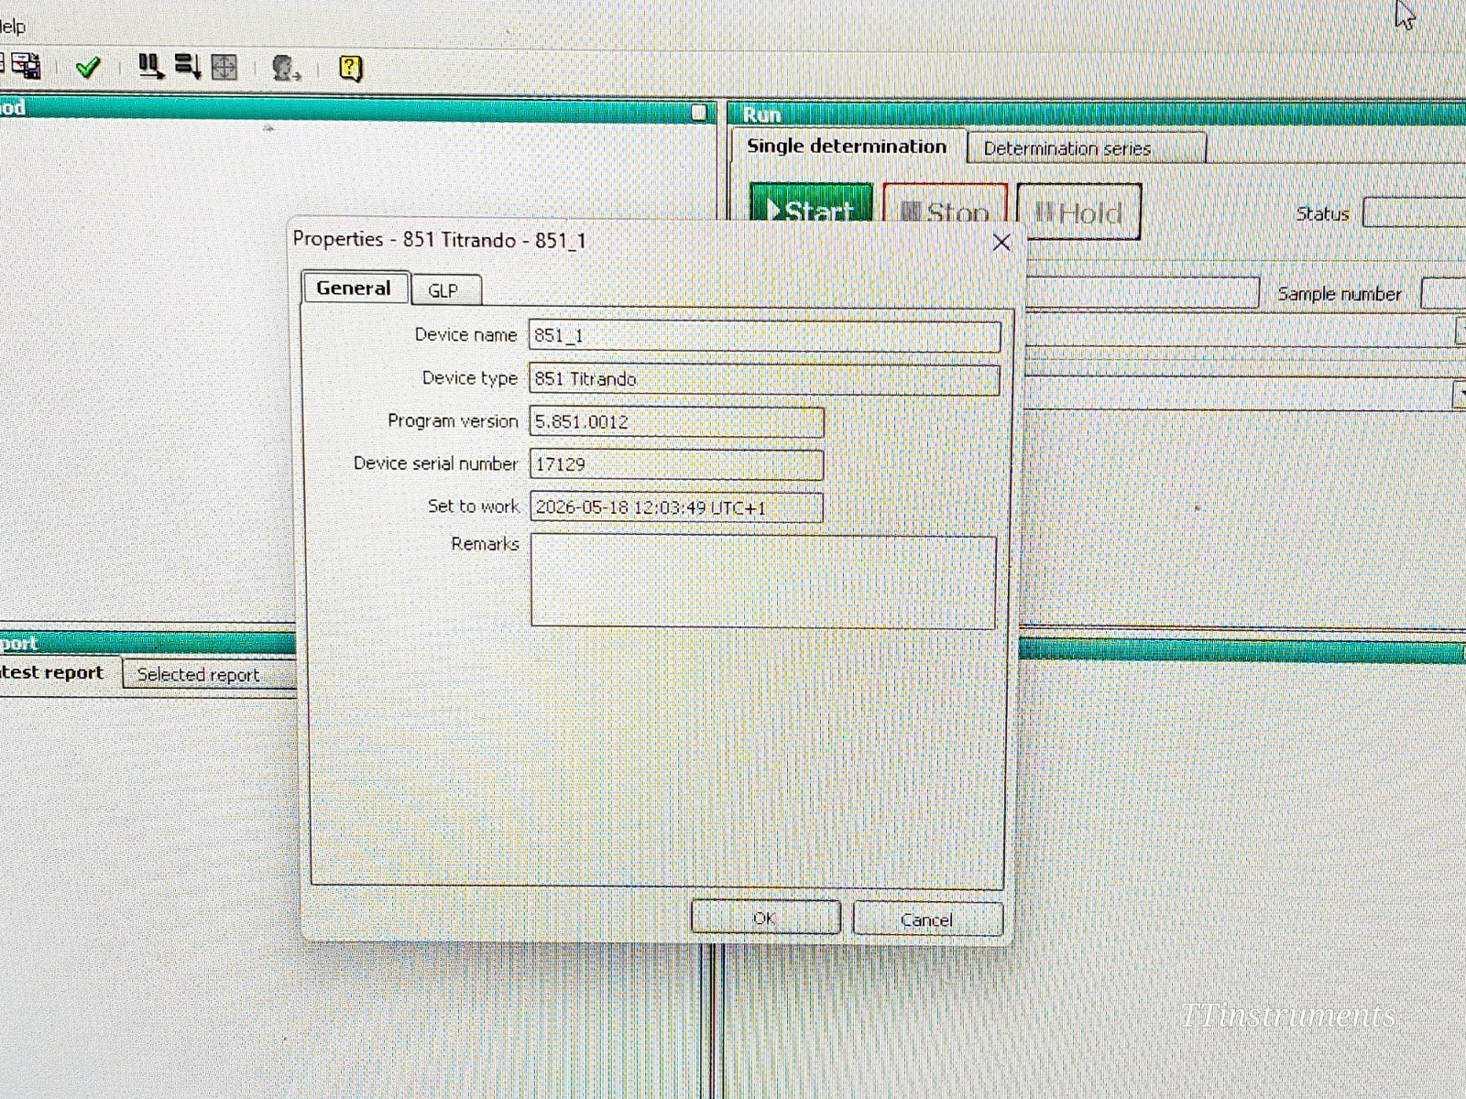The width and height of the screenshot is (1466, 1099).
Task: Click the 'Remarks' label
Action: pyautogui.click(x=485, y=544)
